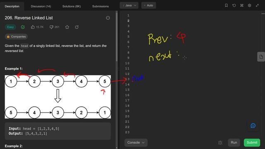This screenshot has width=265, height=149.
Task: Downvote the problem with thumbs down icon
Action: 51,27
